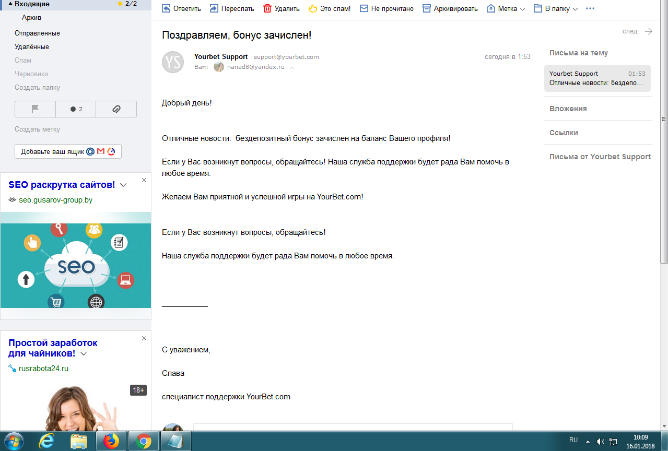Click sender name Yourbet Support
The width and height of the screenshot is (668, 451).
[x=221, y=56]
